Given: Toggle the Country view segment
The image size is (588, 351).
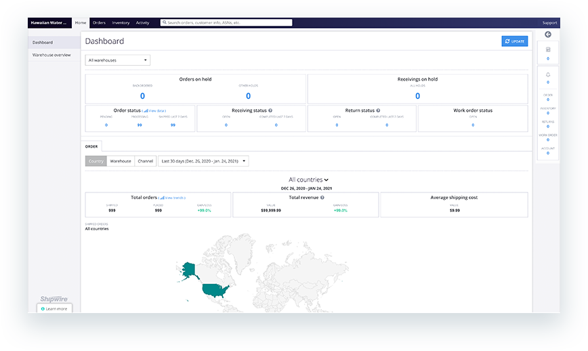Looking at the screenshot, I should [x=96, y=161].
